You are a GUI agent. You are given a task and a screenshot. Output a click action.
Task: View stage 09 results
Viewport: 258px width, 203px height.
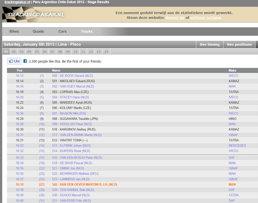coord(68,52)
